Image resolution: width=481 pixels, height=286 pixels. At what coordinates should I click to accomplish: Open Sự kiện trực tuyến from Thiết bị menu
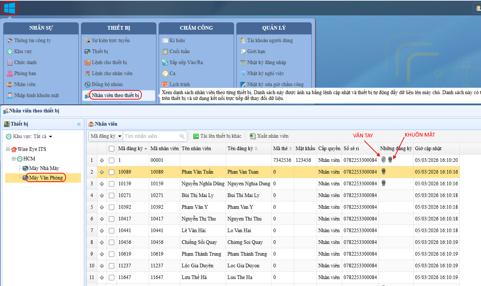pos(111,40)
